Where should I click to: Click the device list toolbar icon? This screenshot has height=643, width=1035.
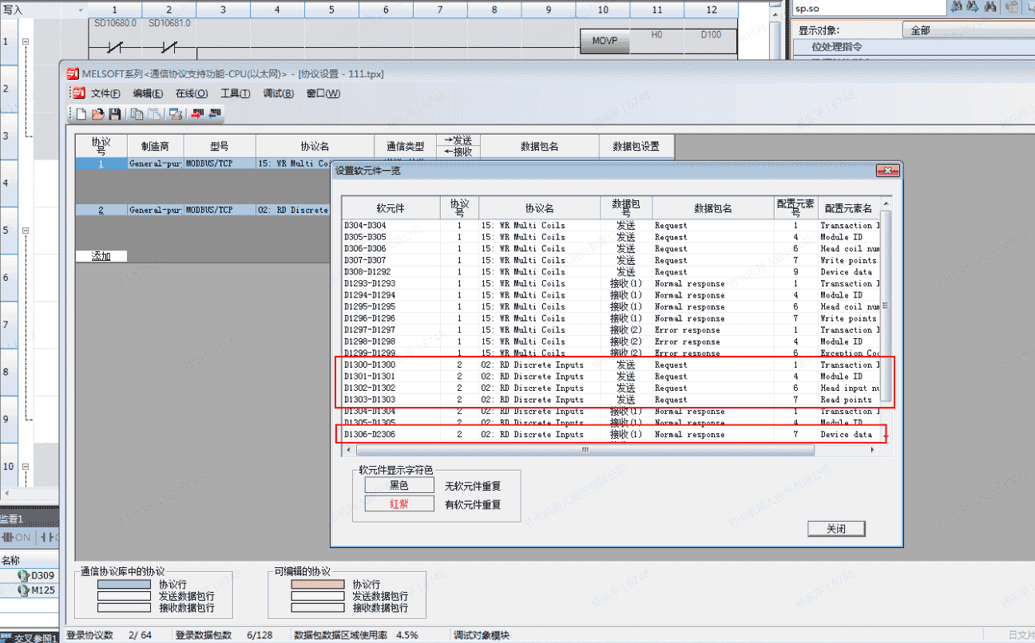pos(174,114)
